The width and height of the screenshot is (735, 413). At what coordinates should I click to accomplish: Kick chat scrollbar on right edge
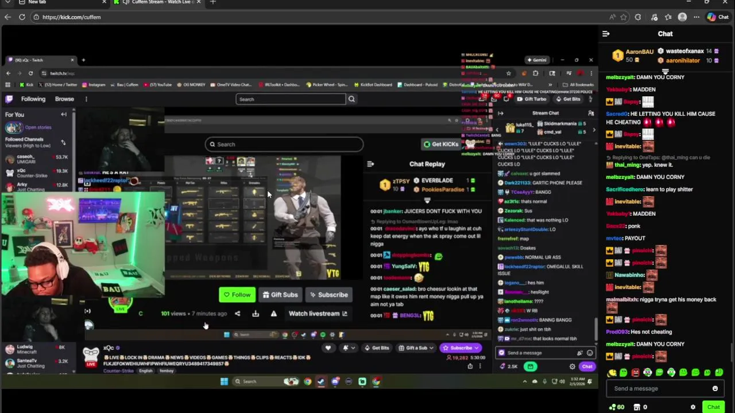732,351
